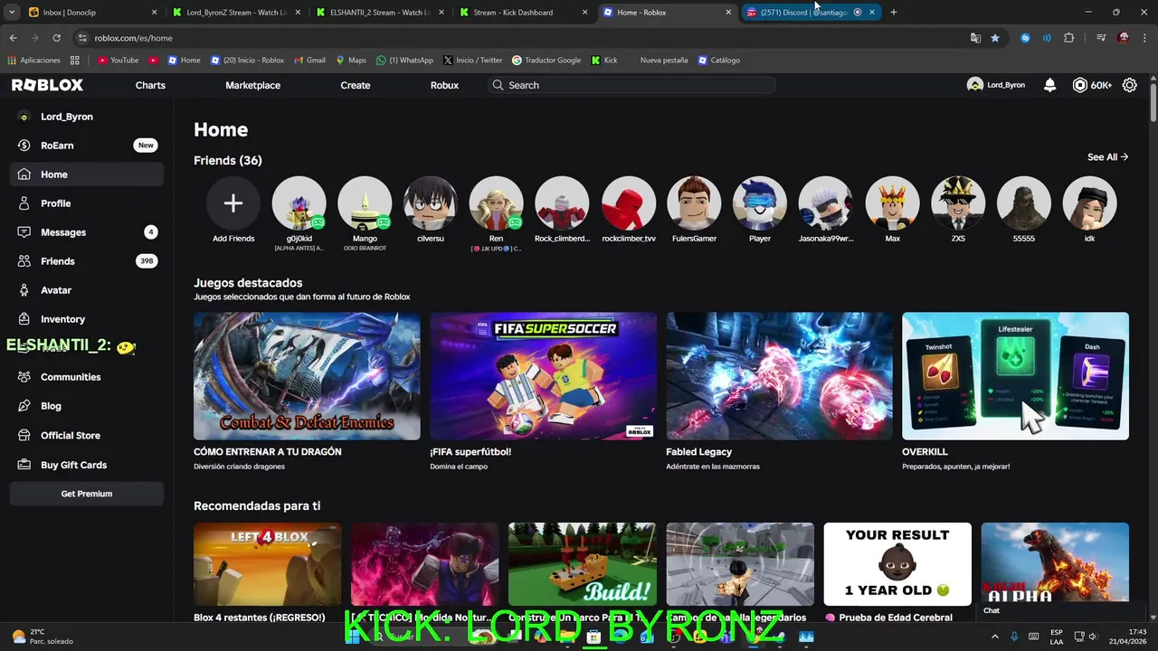Image resolution: width=1158 pixels, height=651 pixels.
Task: Click the taskbar microphone icon
Action: (1014, 637)
